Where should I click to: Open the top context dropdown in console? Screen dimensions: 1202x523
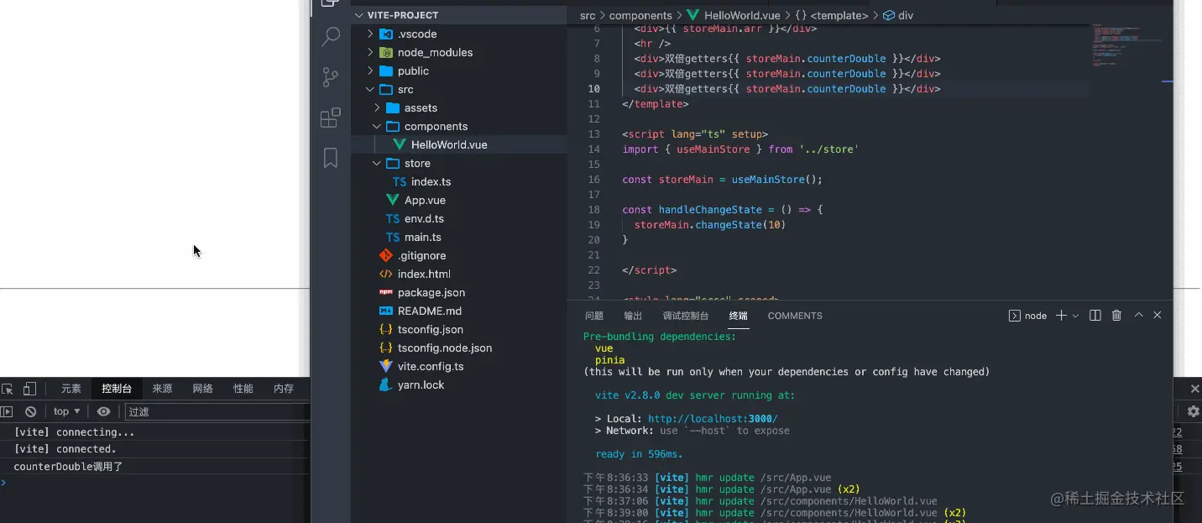(x=66, y=411)
